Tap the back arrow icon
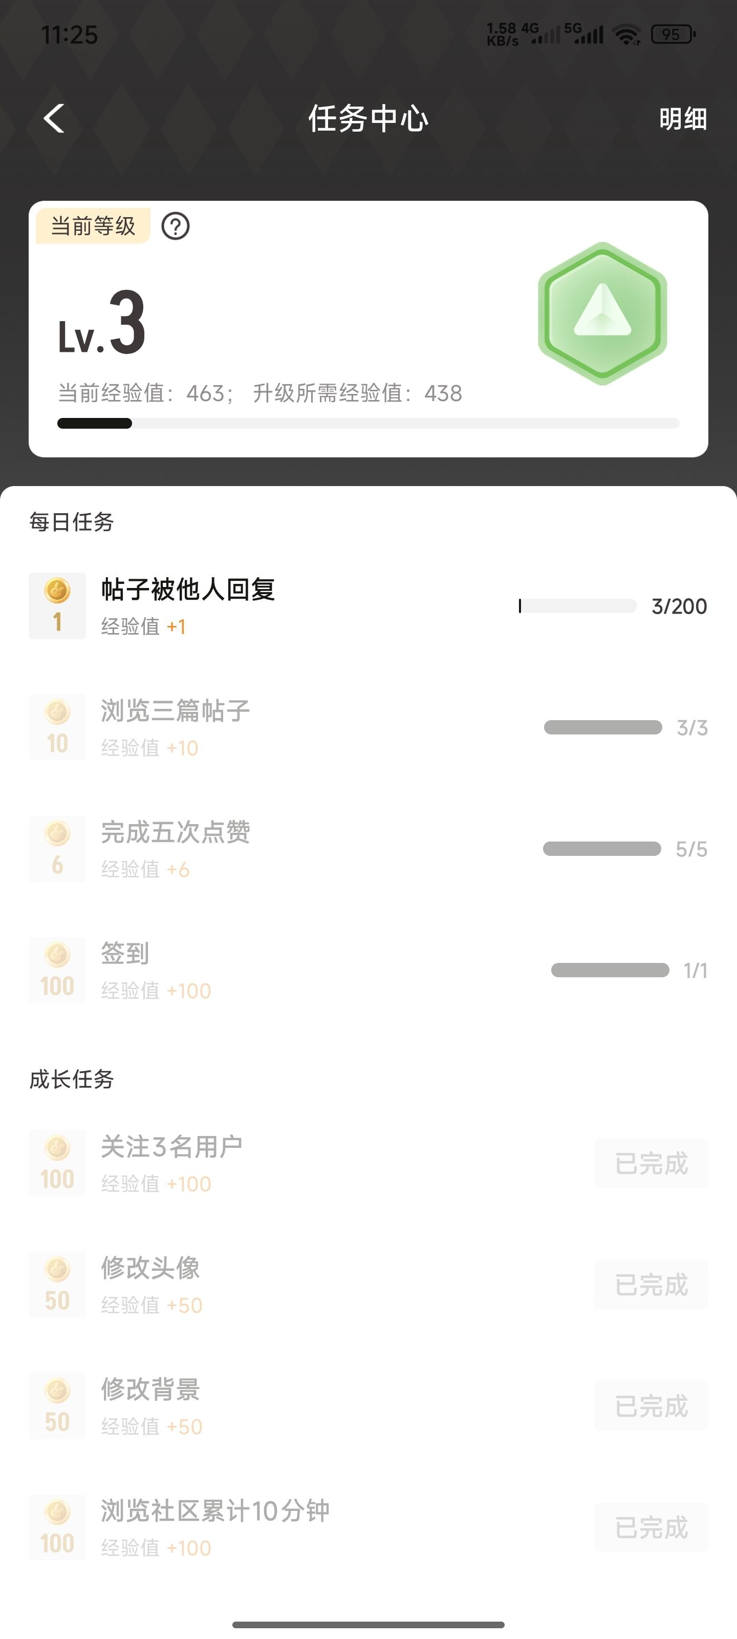737x1639 pixels. coord(55,118)
